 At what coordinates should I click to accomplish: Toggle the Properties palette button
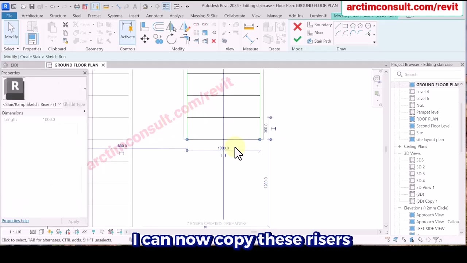point(32,38)
